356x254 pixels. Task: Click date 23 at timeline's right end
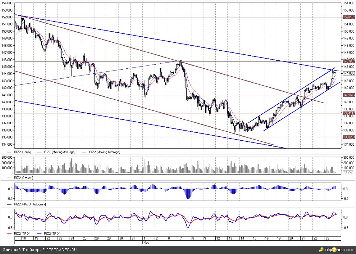point(327,238)
